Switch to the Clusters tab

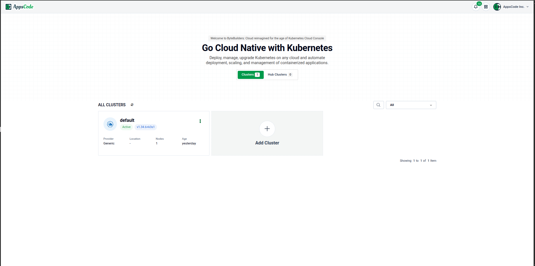pos(250,74)
